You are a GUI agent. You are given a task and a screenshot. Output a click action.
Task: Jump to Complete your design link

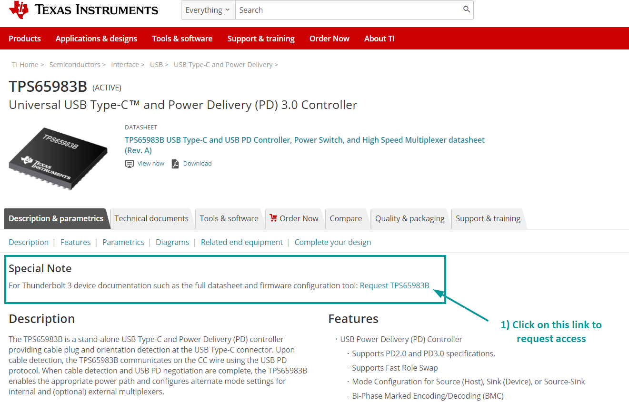(333, 242)
